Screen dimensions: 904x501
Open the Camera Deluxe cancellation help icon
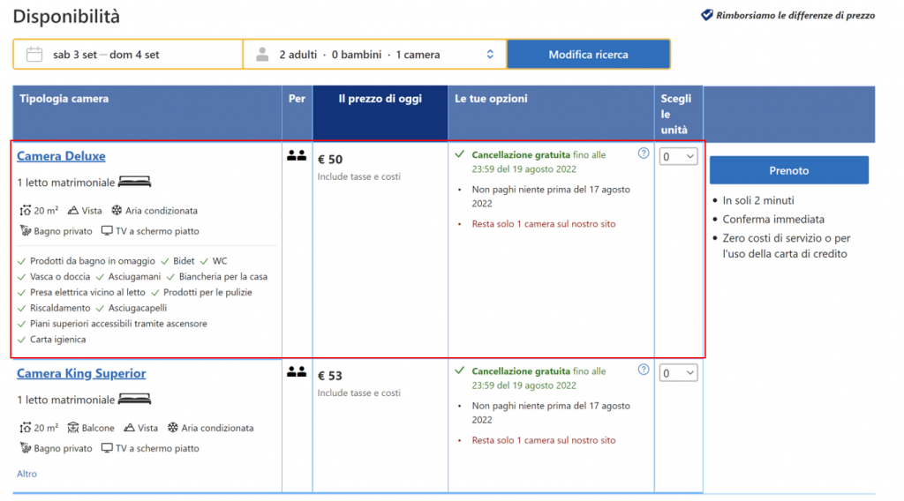644,153
